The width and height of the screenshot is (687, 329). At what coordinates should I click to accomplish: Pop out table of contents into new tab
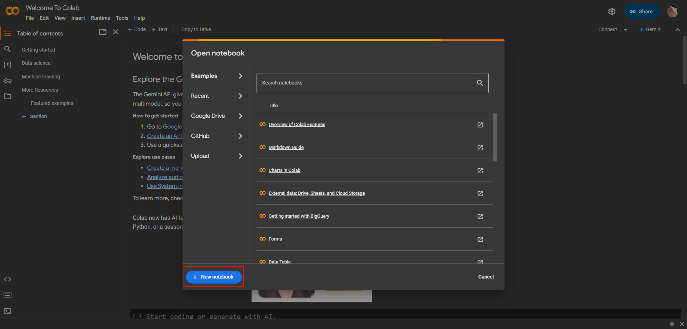pos(103,32)
